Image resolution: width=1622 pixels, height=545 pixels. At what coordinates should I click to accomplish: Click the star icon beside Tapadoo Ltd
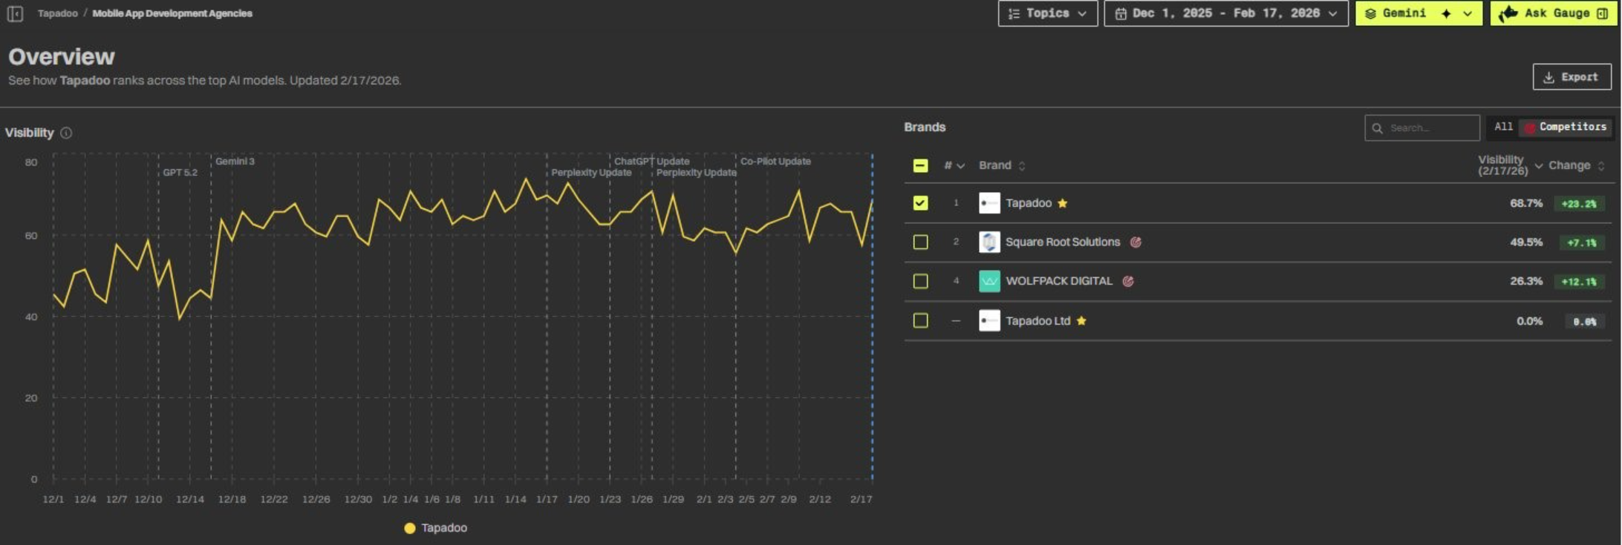click(1081, 321)
